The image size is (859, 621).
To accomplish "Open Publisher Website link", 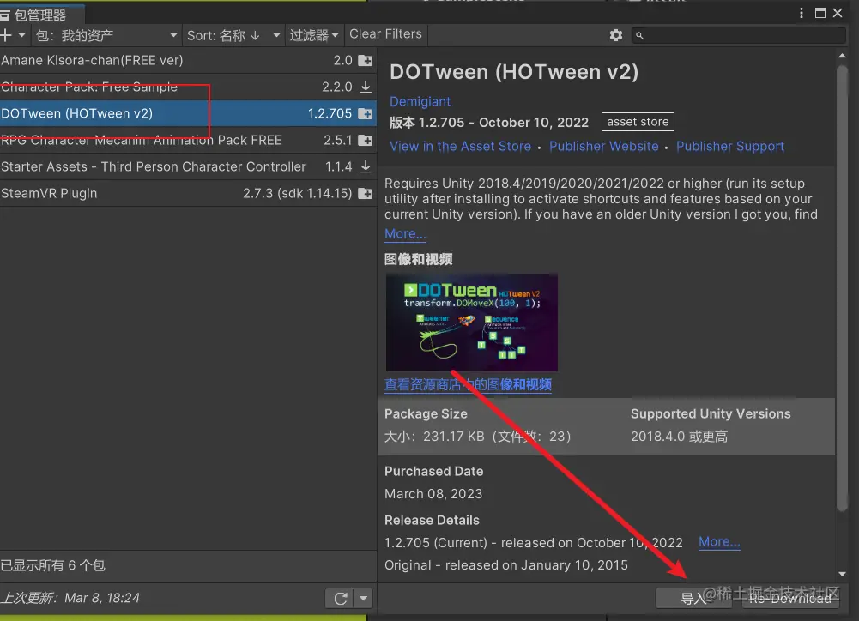I will tap(604, 146).
